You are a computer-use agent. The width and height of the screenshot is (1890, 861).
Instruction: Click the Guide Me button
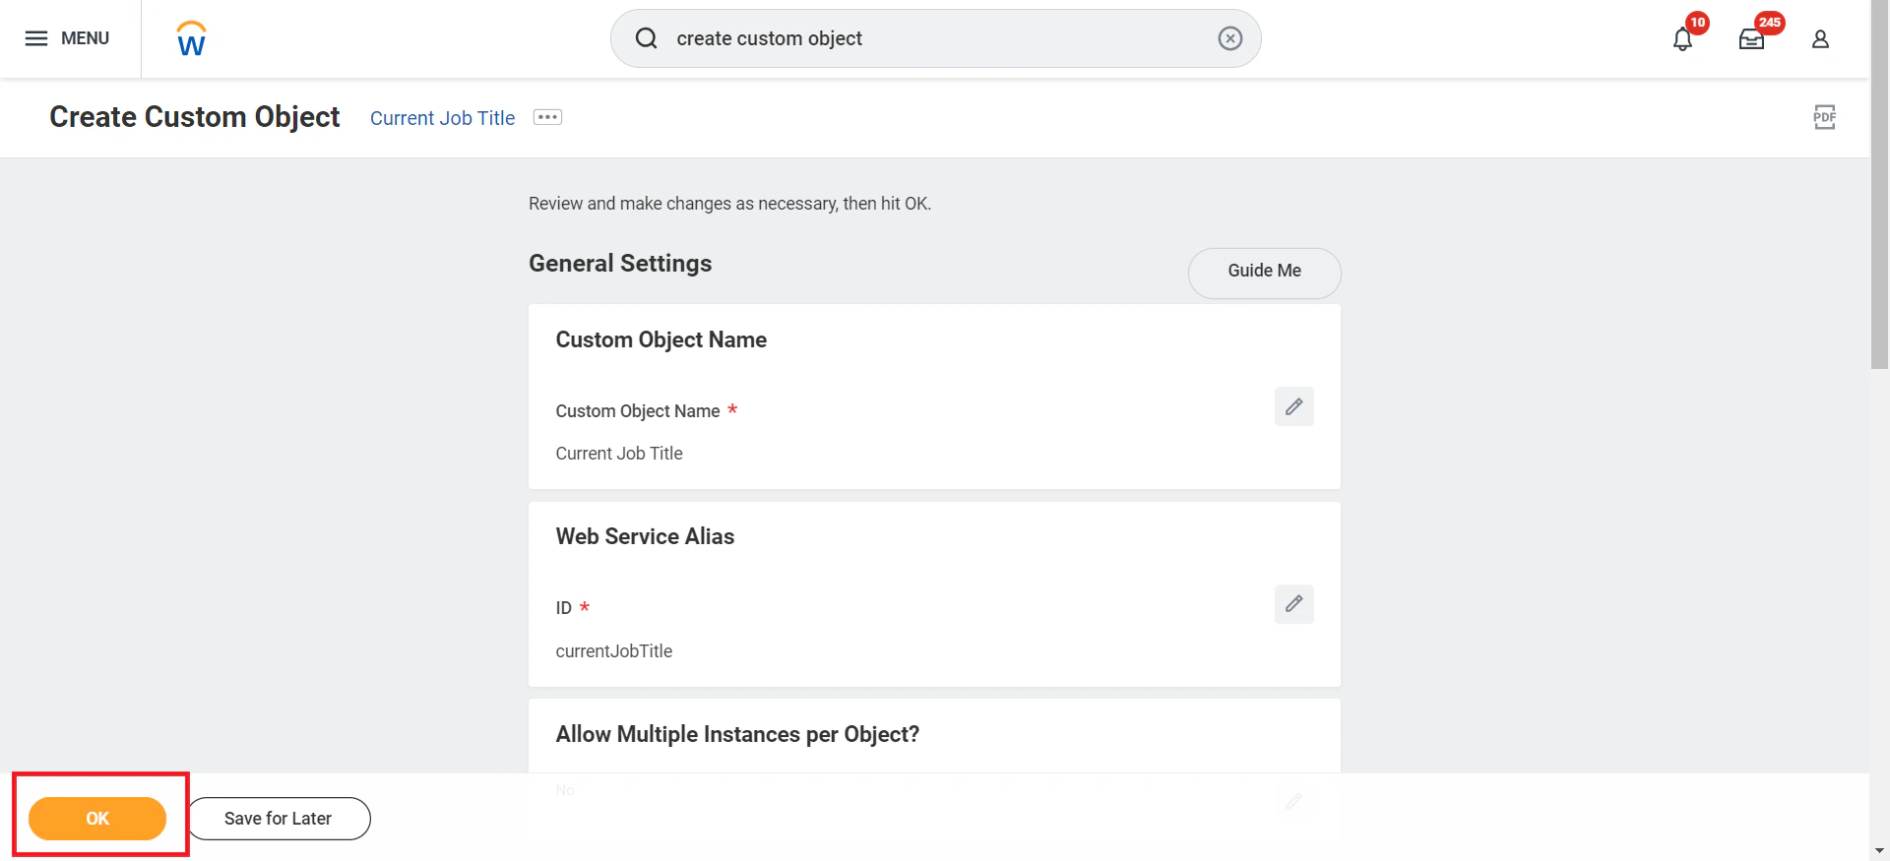(x=1264, y=271)
